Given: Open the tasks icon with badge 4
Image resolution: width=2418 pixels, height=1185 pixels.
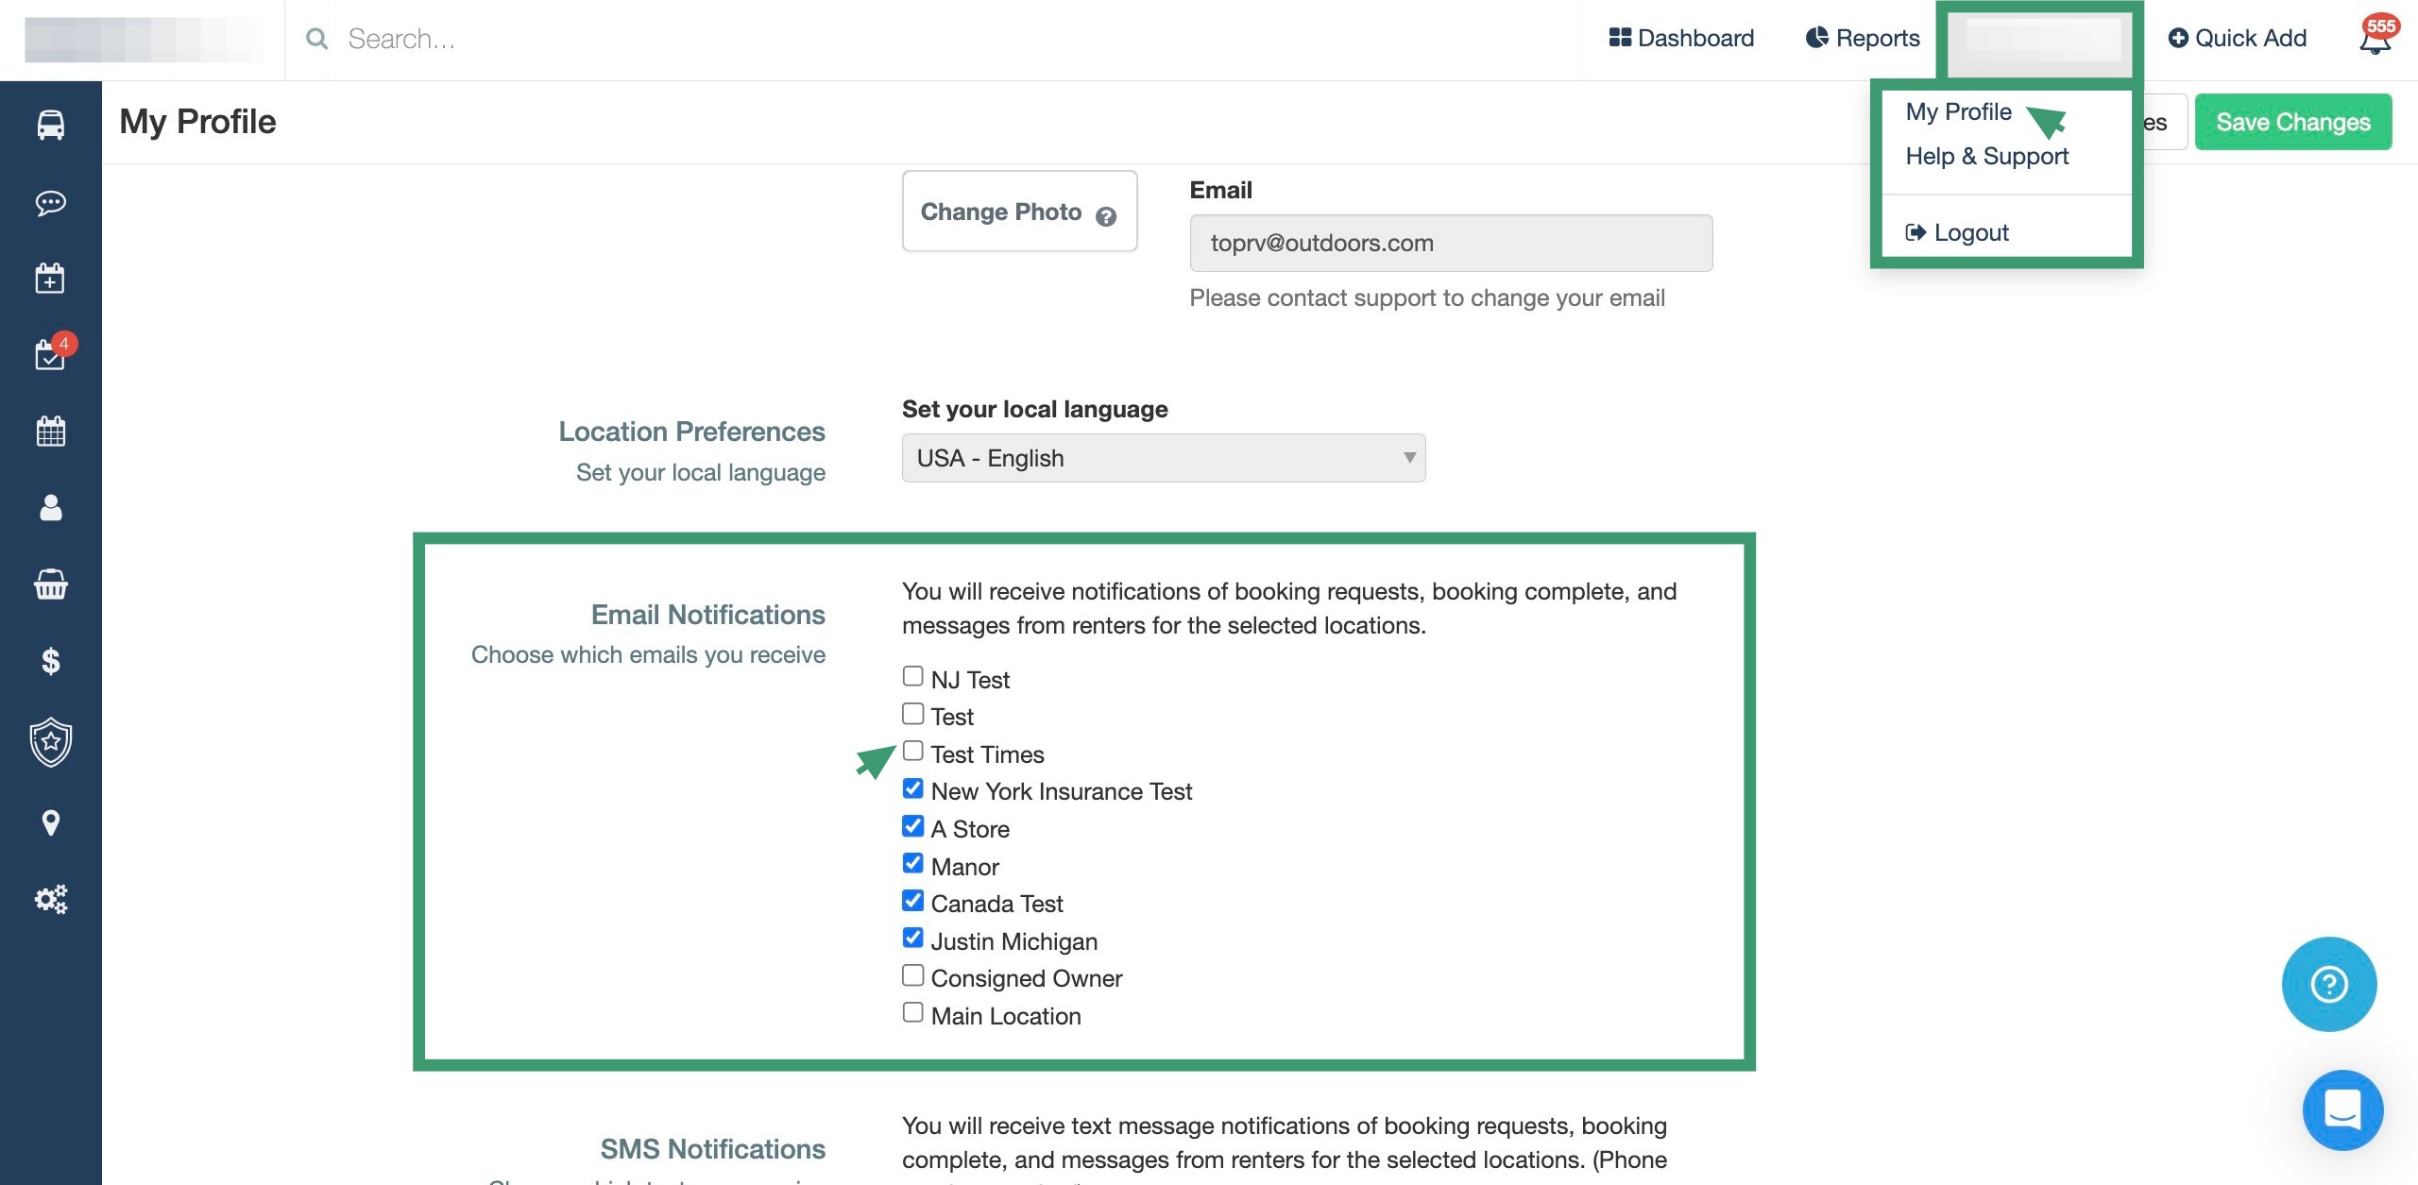Looking at the screenshot, I should click(51, 355).
